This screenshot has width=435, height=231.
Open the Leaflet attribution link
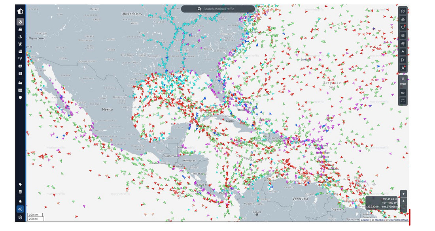coord(365,220)
